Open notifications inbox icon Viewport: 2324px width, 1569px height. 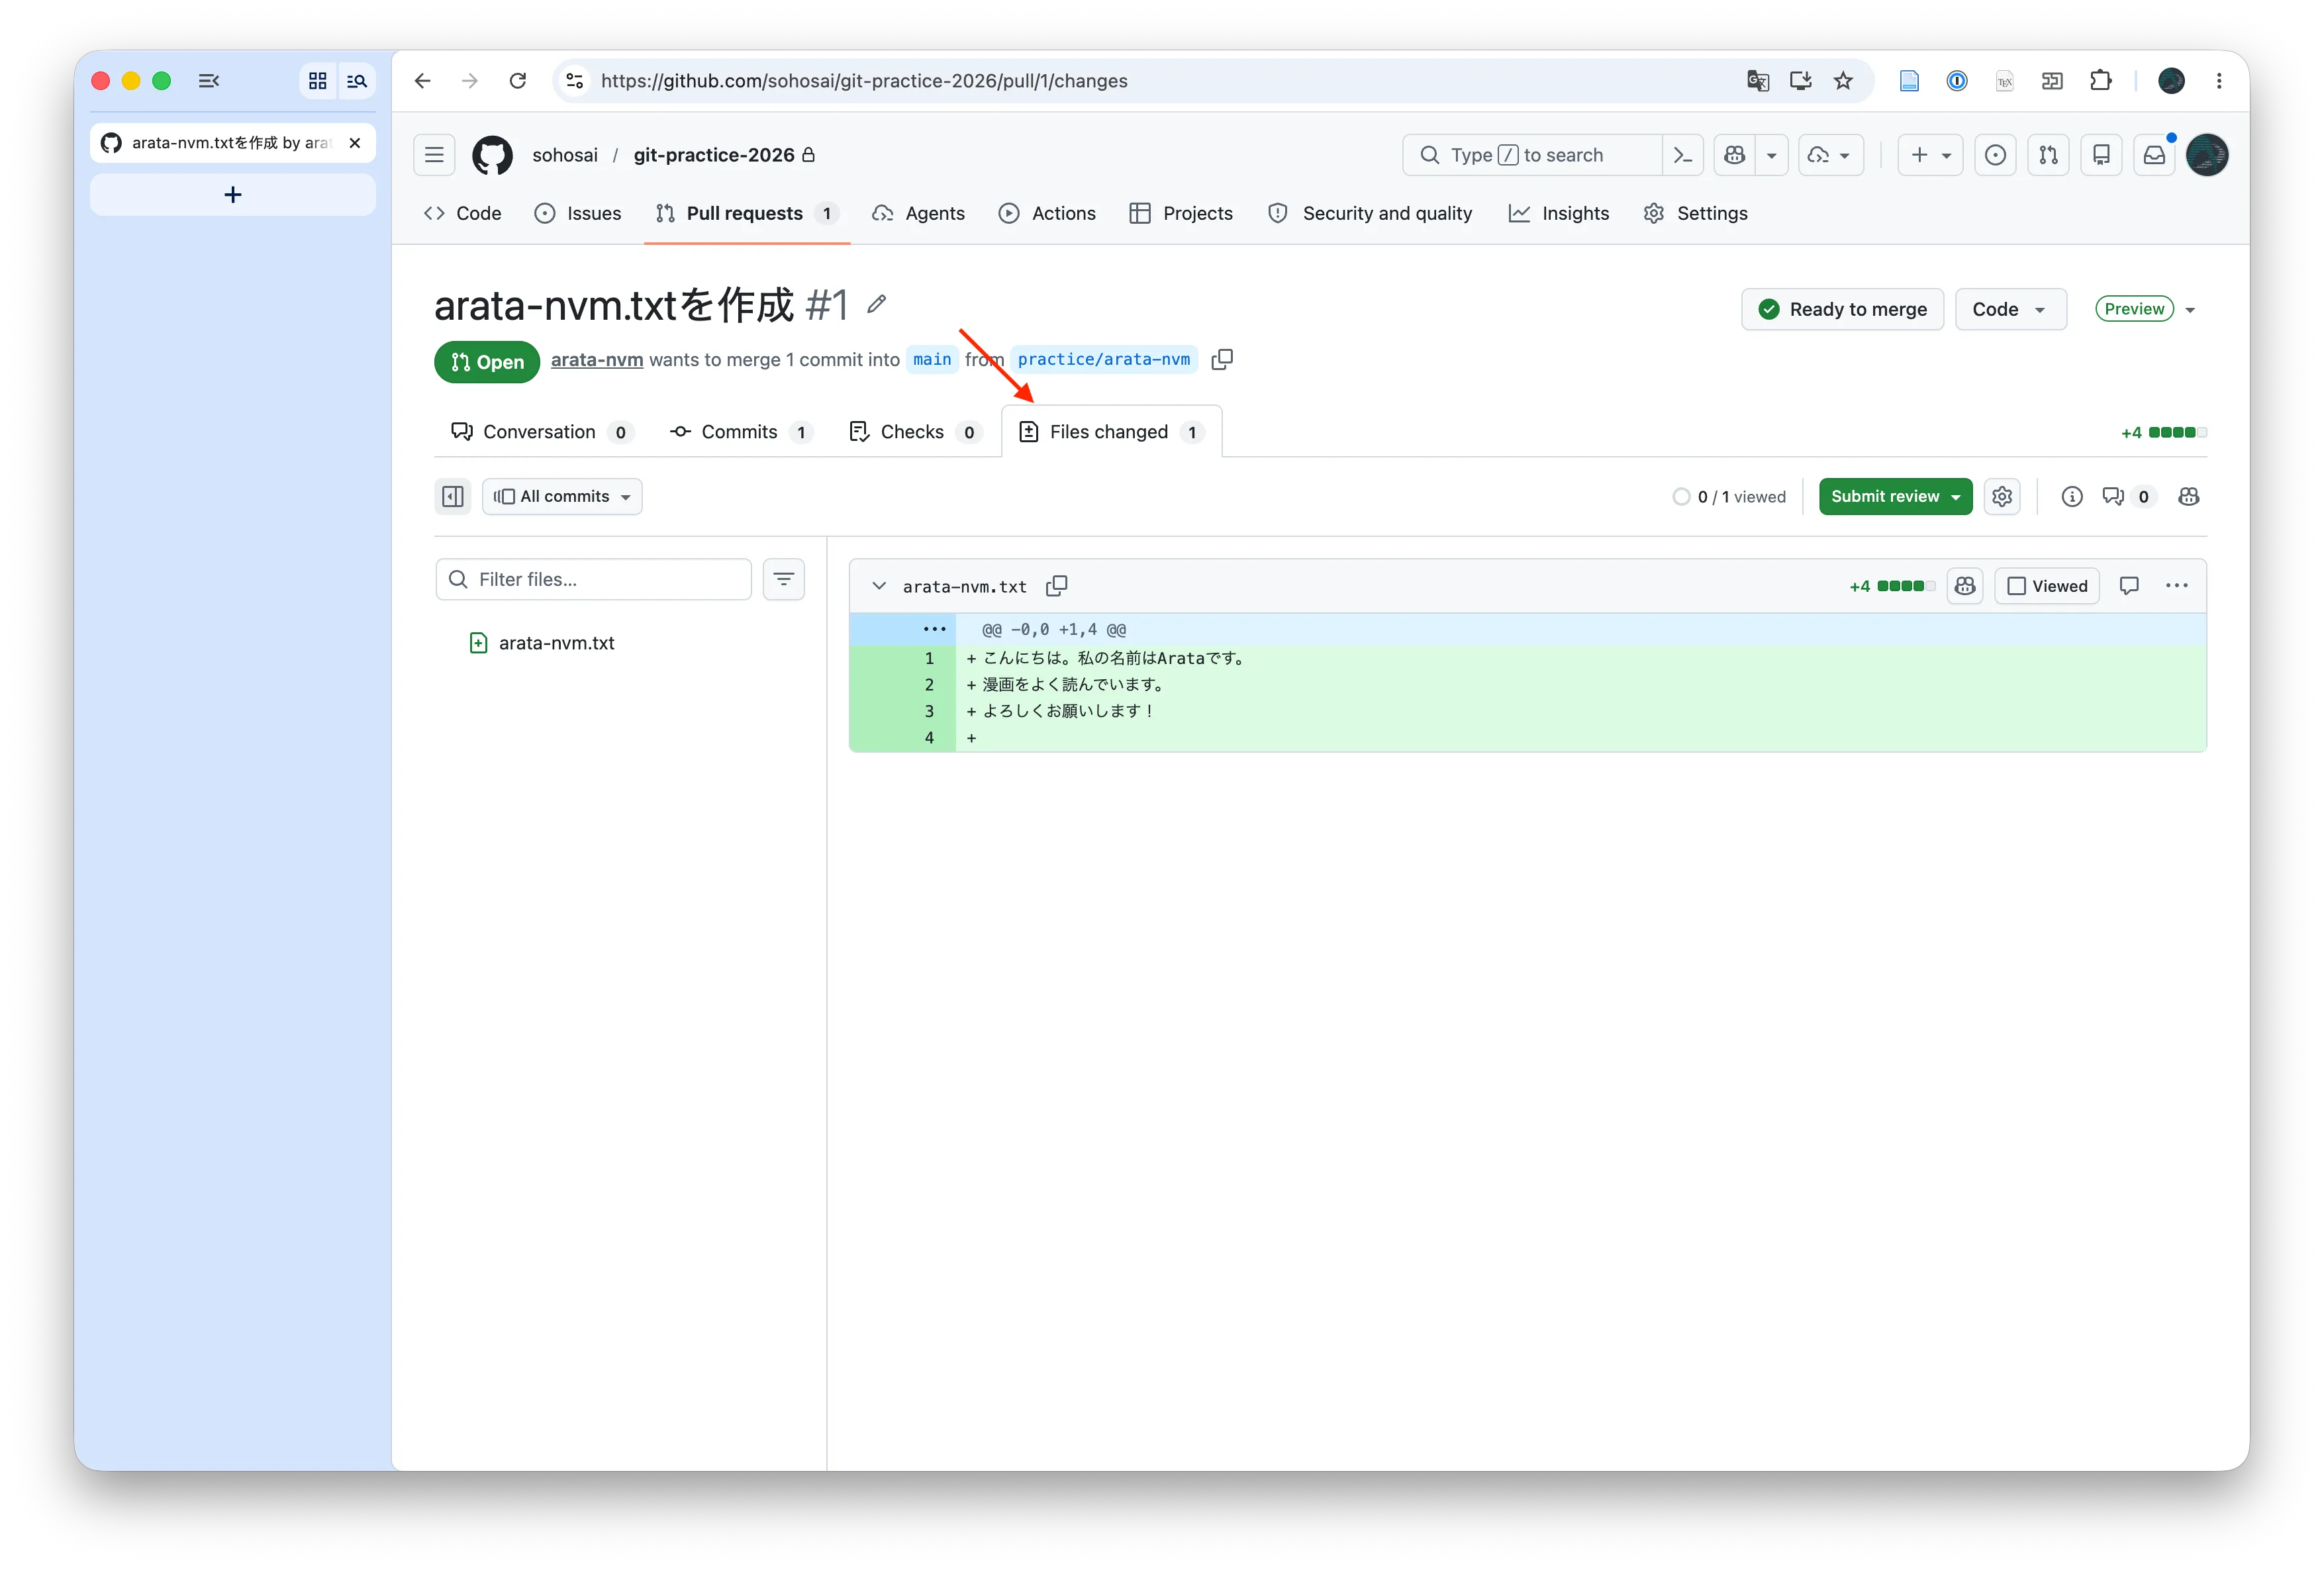pyautogui.click(x=2154, y=155)
